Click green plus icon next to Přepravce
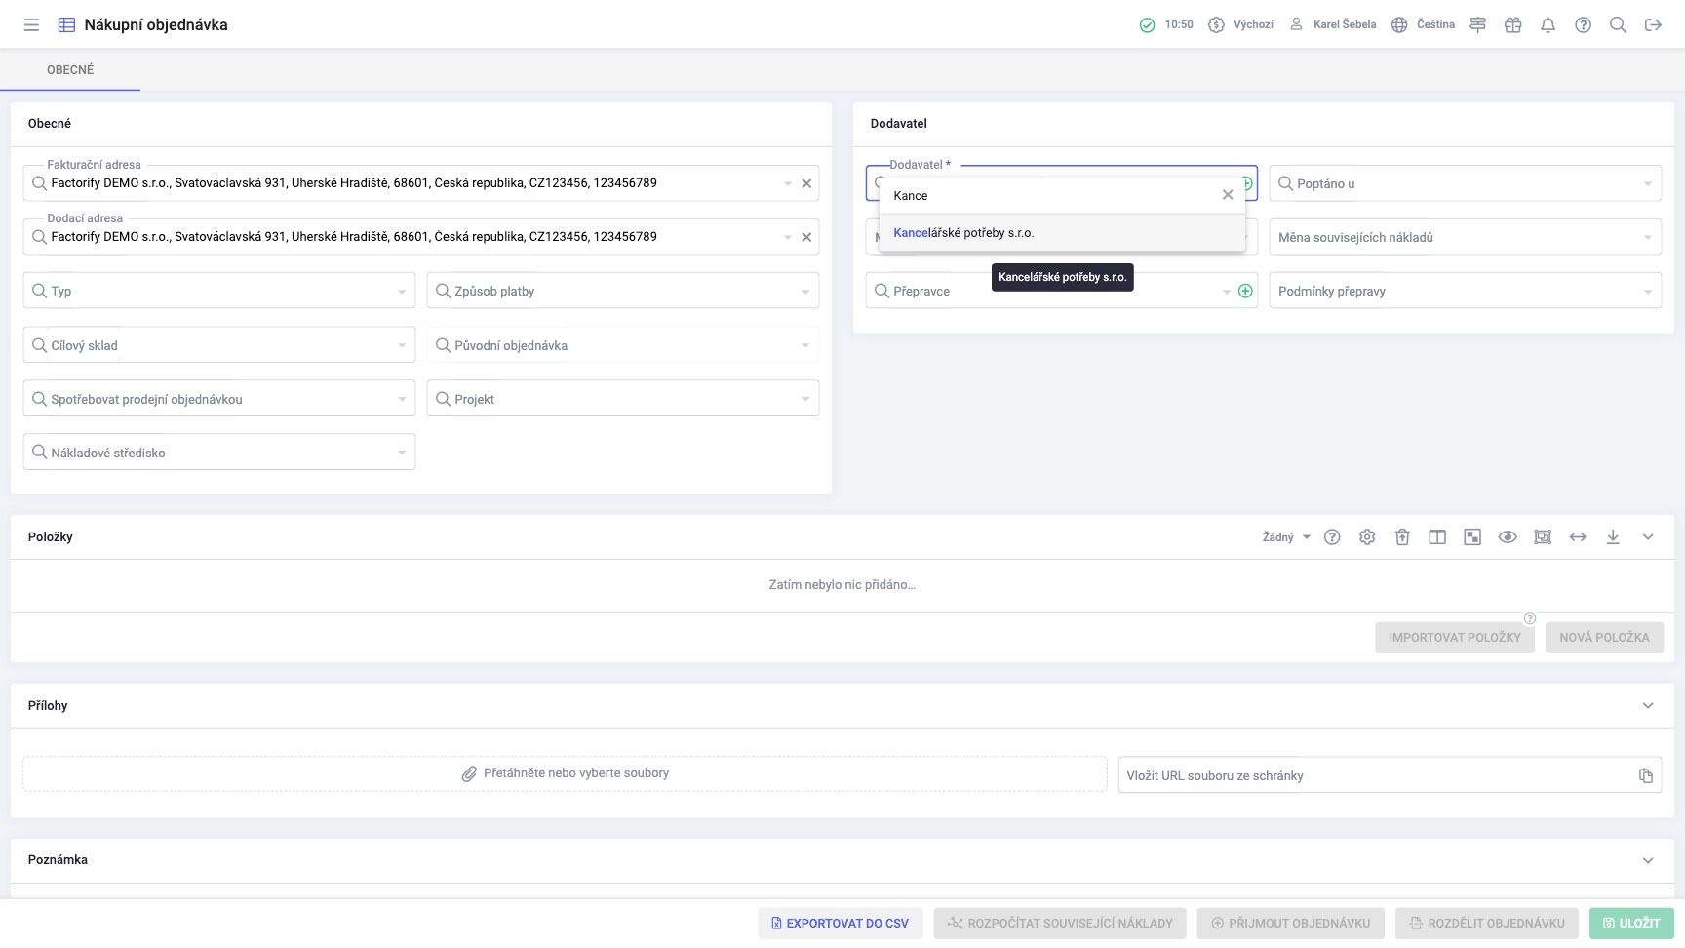1685x948 pixels. (x=1245, y=291)
